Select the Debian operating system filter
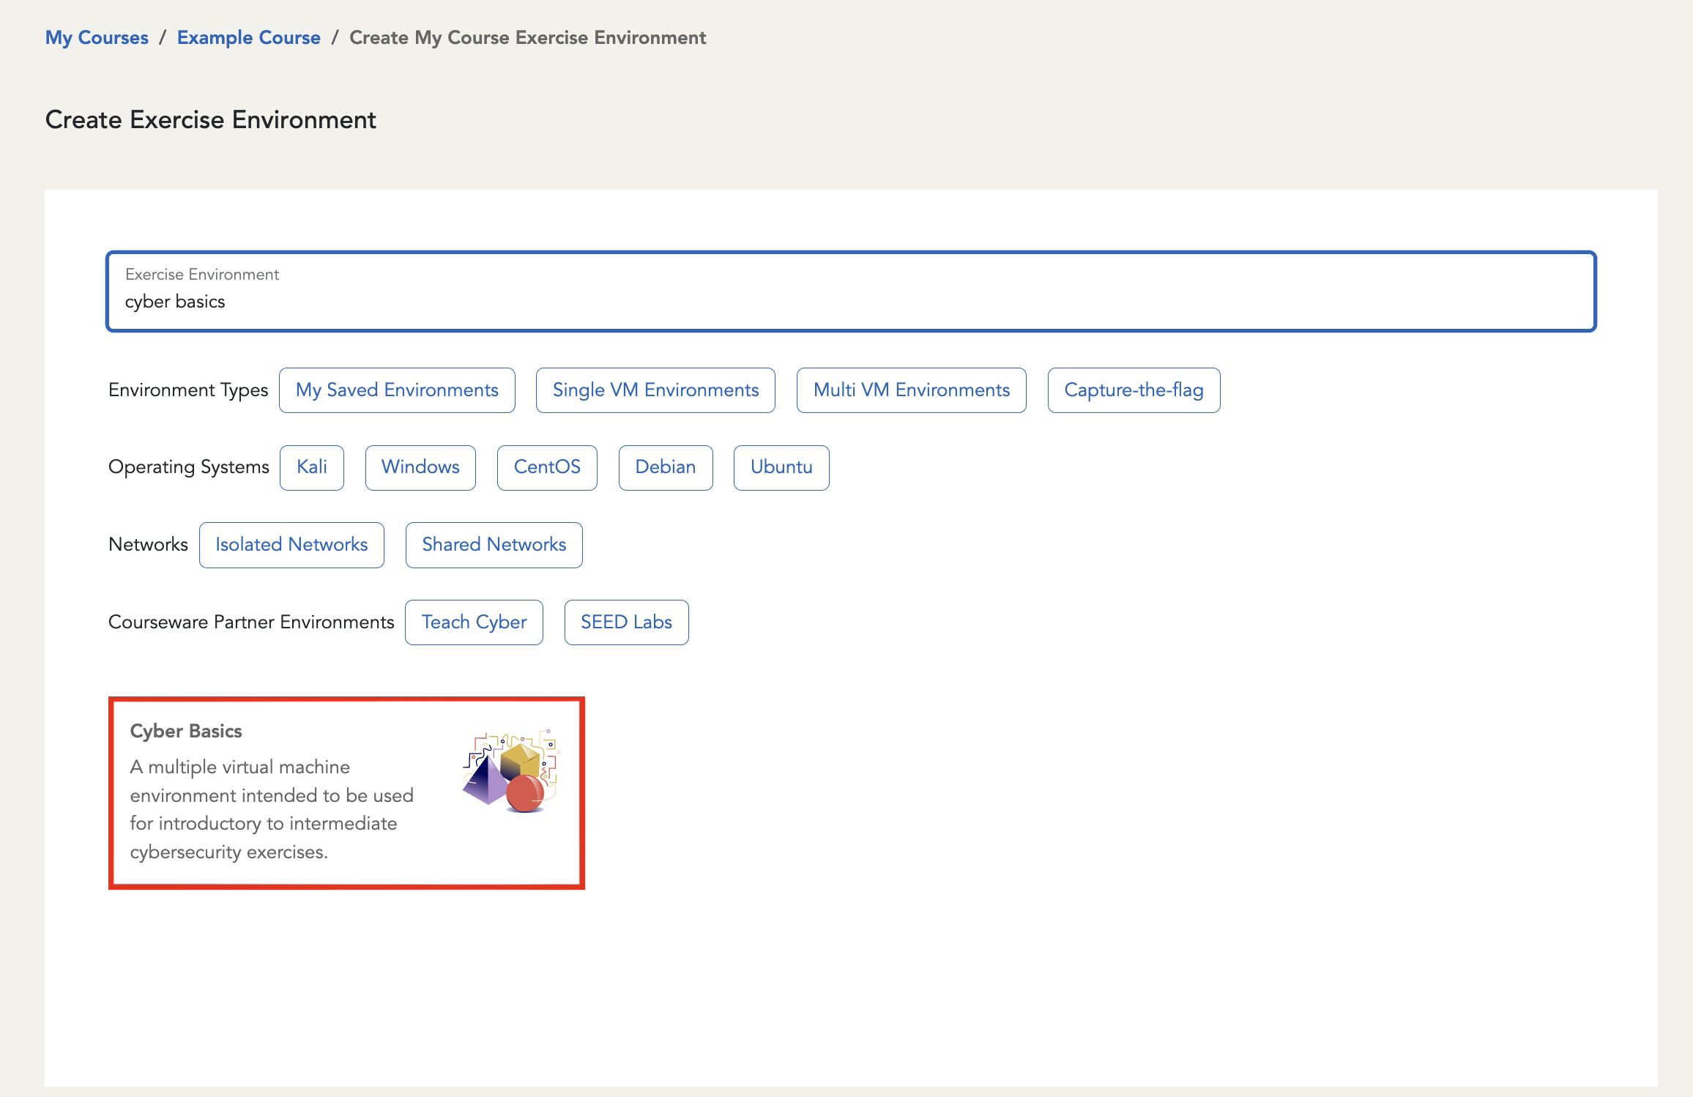 point(665,466)
